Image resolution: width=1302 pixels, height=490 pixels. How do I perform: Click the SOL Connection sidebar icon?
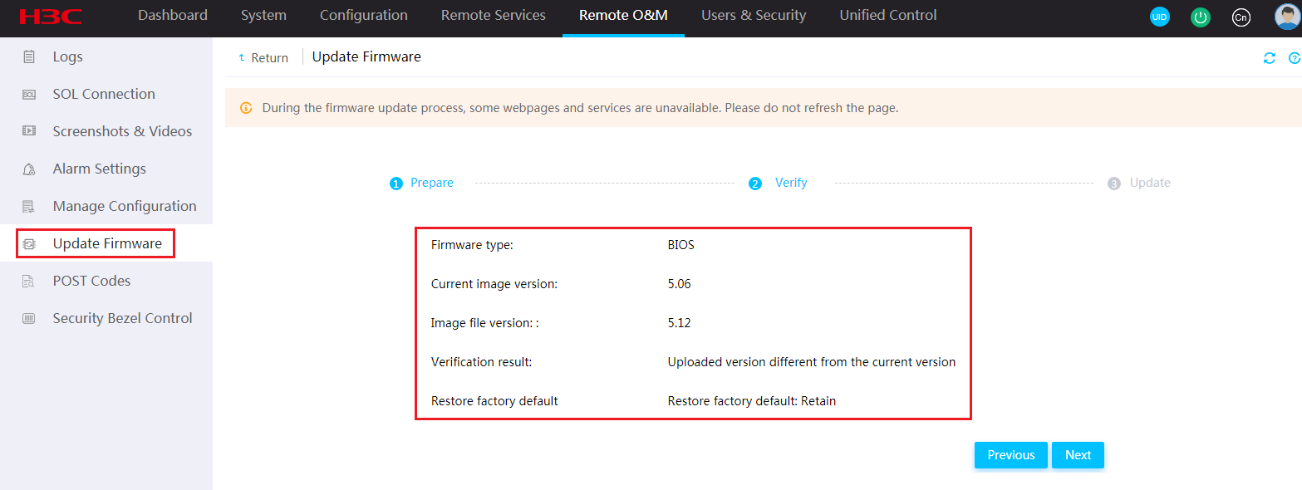[29, 95]
